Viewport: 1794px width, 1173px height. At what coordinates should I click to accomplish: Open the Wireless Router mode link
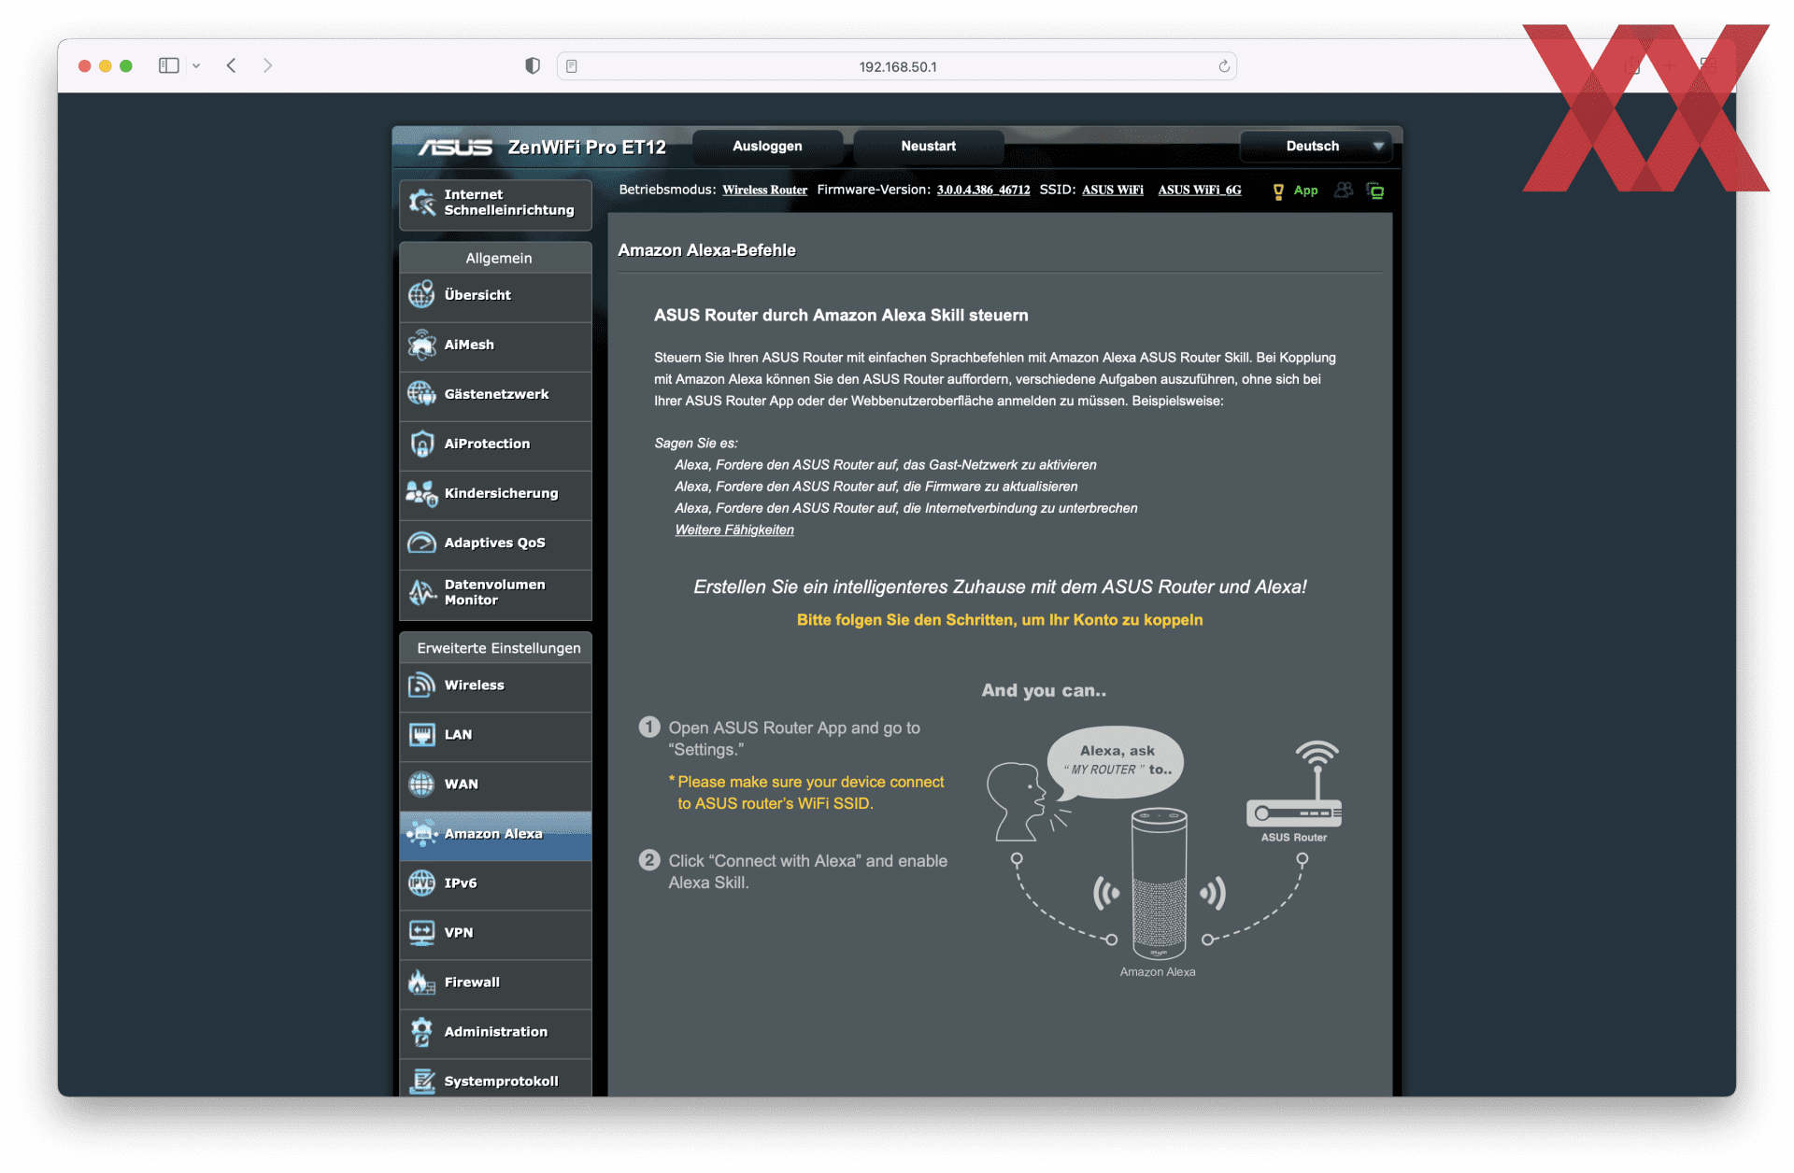pyautogui.click(x=764, y=191)
